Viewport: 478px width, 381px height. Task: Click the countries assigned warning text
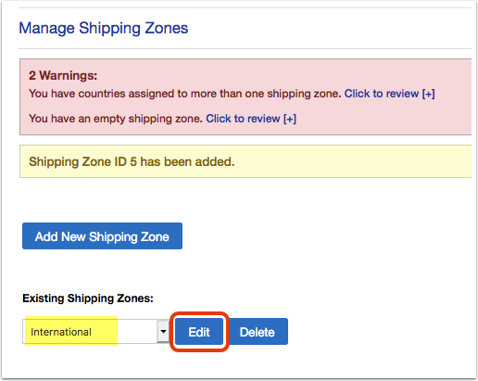click(x=185, y=94)
